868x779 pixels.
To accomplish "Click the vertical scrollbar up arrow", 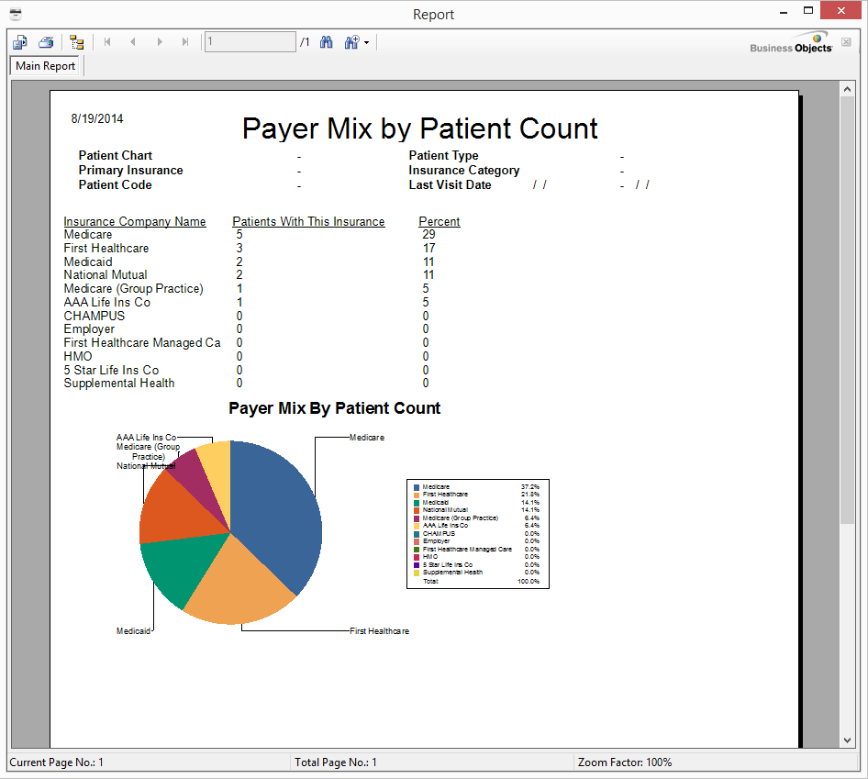I will [x=847, y=89].
